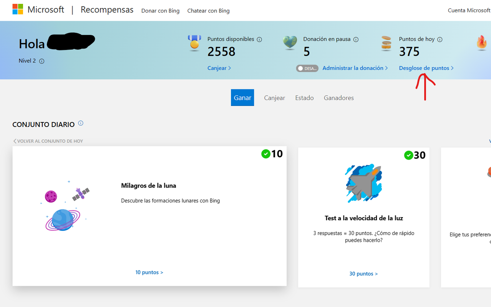Open info icon next to Donación en pausa

[356, 40]
